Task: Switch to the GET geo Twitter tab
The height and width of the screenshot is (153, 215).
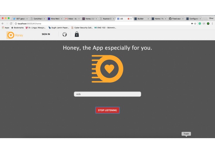Action: 20,19
